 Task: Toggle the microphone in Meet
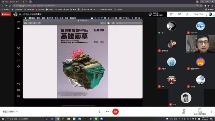point(99,112)
